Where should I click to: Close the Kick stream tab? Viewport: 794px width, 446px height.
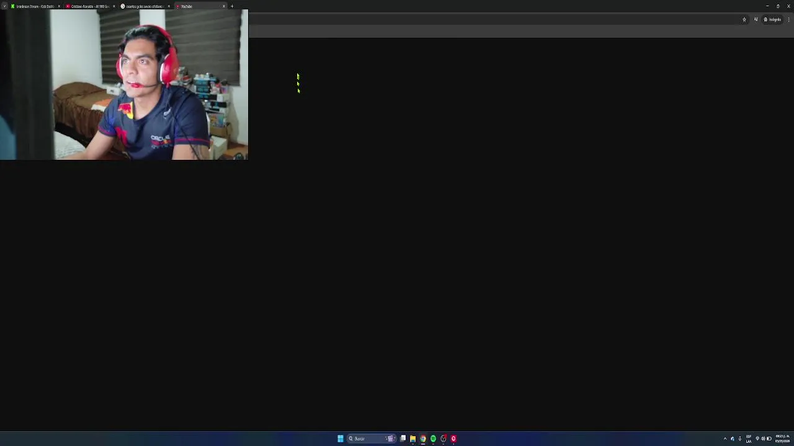tap(59, 6)
